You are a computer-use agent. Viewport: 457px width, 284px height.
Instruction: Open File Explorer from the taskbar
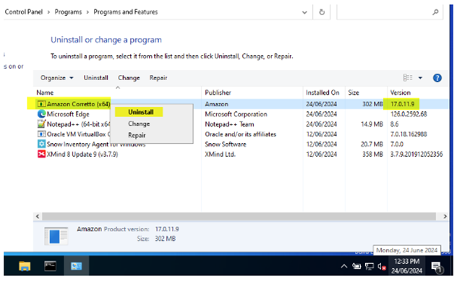point(25,266)
